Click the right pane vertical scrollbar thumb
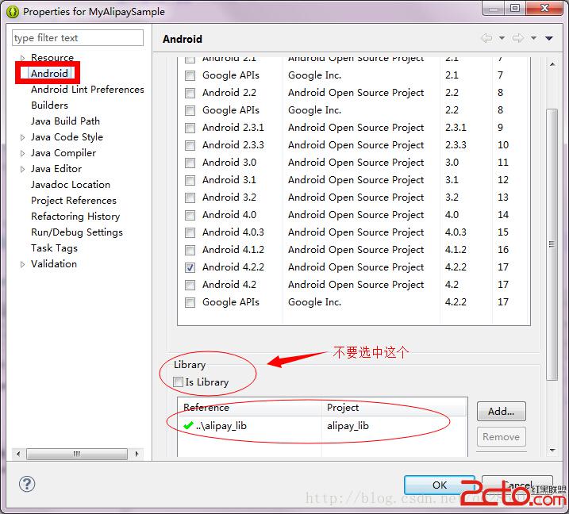The image size is (569, 514). [x=552, y=244]
